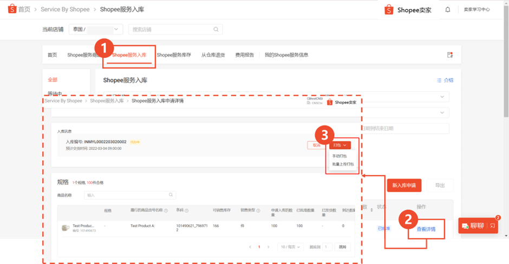The width and height of the screenshot is (509, 264).
Task: Focus the 商品名称 input field
Action: 130,195
